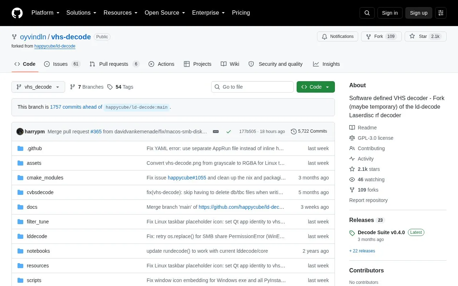Click the Notifications bell button
Image resolution: width=458 pixels, height=286 pixels.
tap(337, 36)
